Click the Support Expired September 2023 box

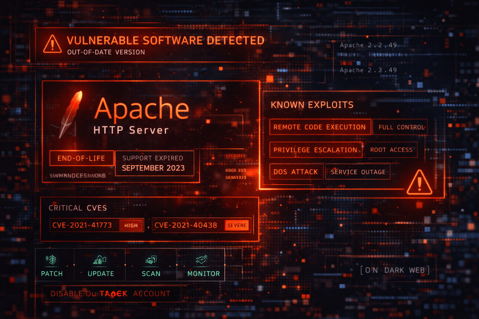click(x=155, y=163)
